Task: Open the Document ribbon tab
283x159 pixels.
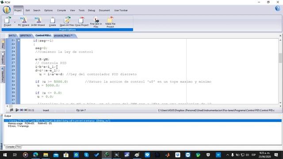Action: pos(104,10)
